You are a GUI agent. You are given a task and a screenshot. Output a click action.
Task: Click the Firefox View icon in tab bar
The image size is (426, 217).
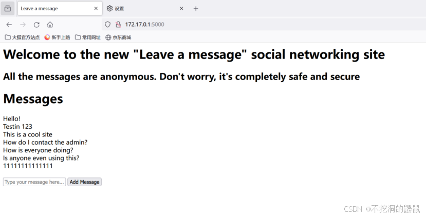(x=8, y=8)
